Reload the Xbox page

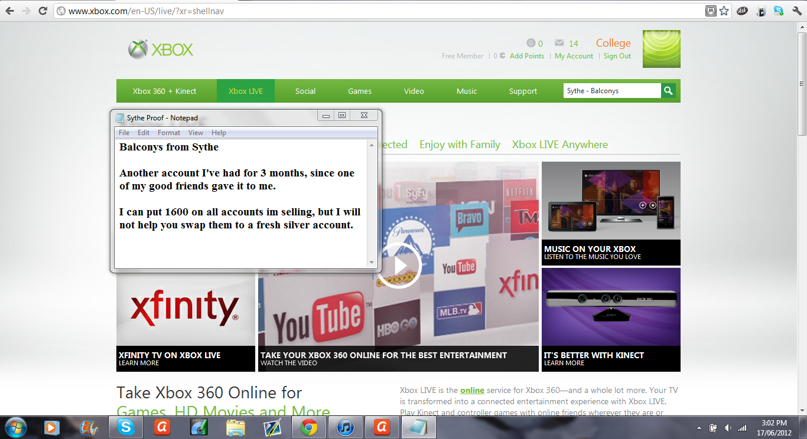[43, 11]
